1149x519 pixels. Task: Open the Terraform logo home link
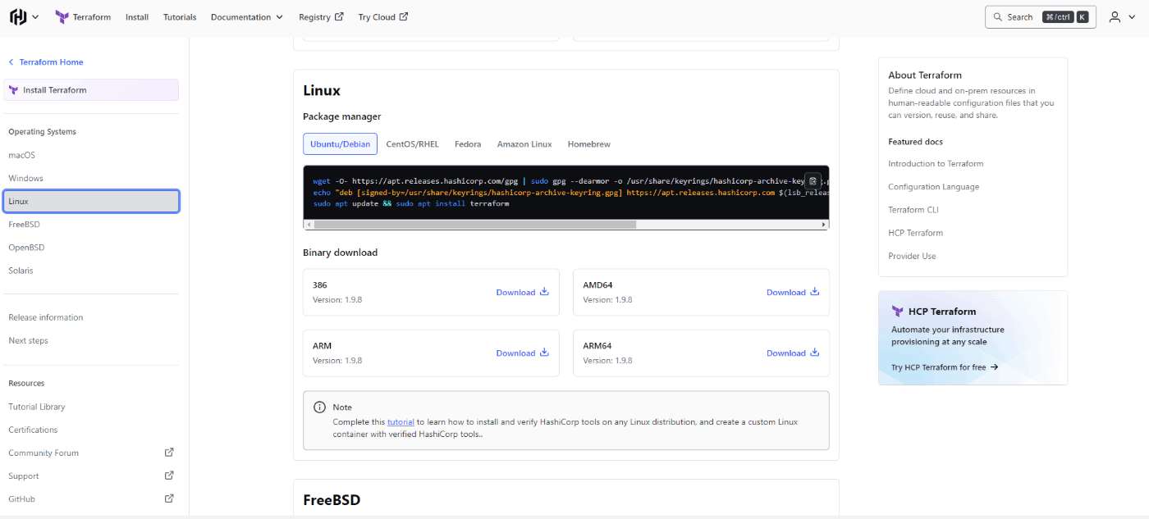(x=83, y=17)
